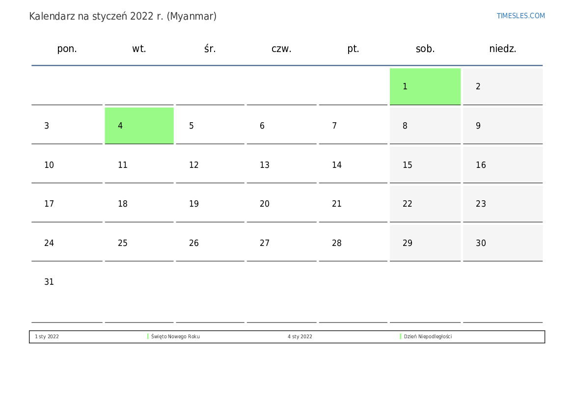The height and width of the screenshot is (406, 574).
Task: Click calendar day 29
Action: click(425, 243)
